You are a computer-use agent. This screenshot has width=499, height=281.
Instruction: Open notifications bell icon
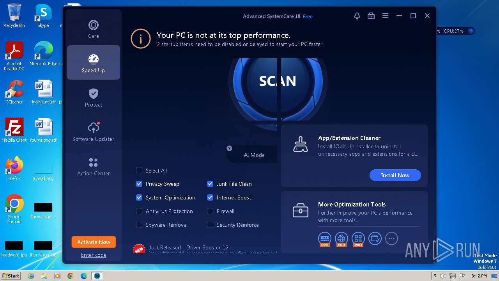tap(357, 16)
